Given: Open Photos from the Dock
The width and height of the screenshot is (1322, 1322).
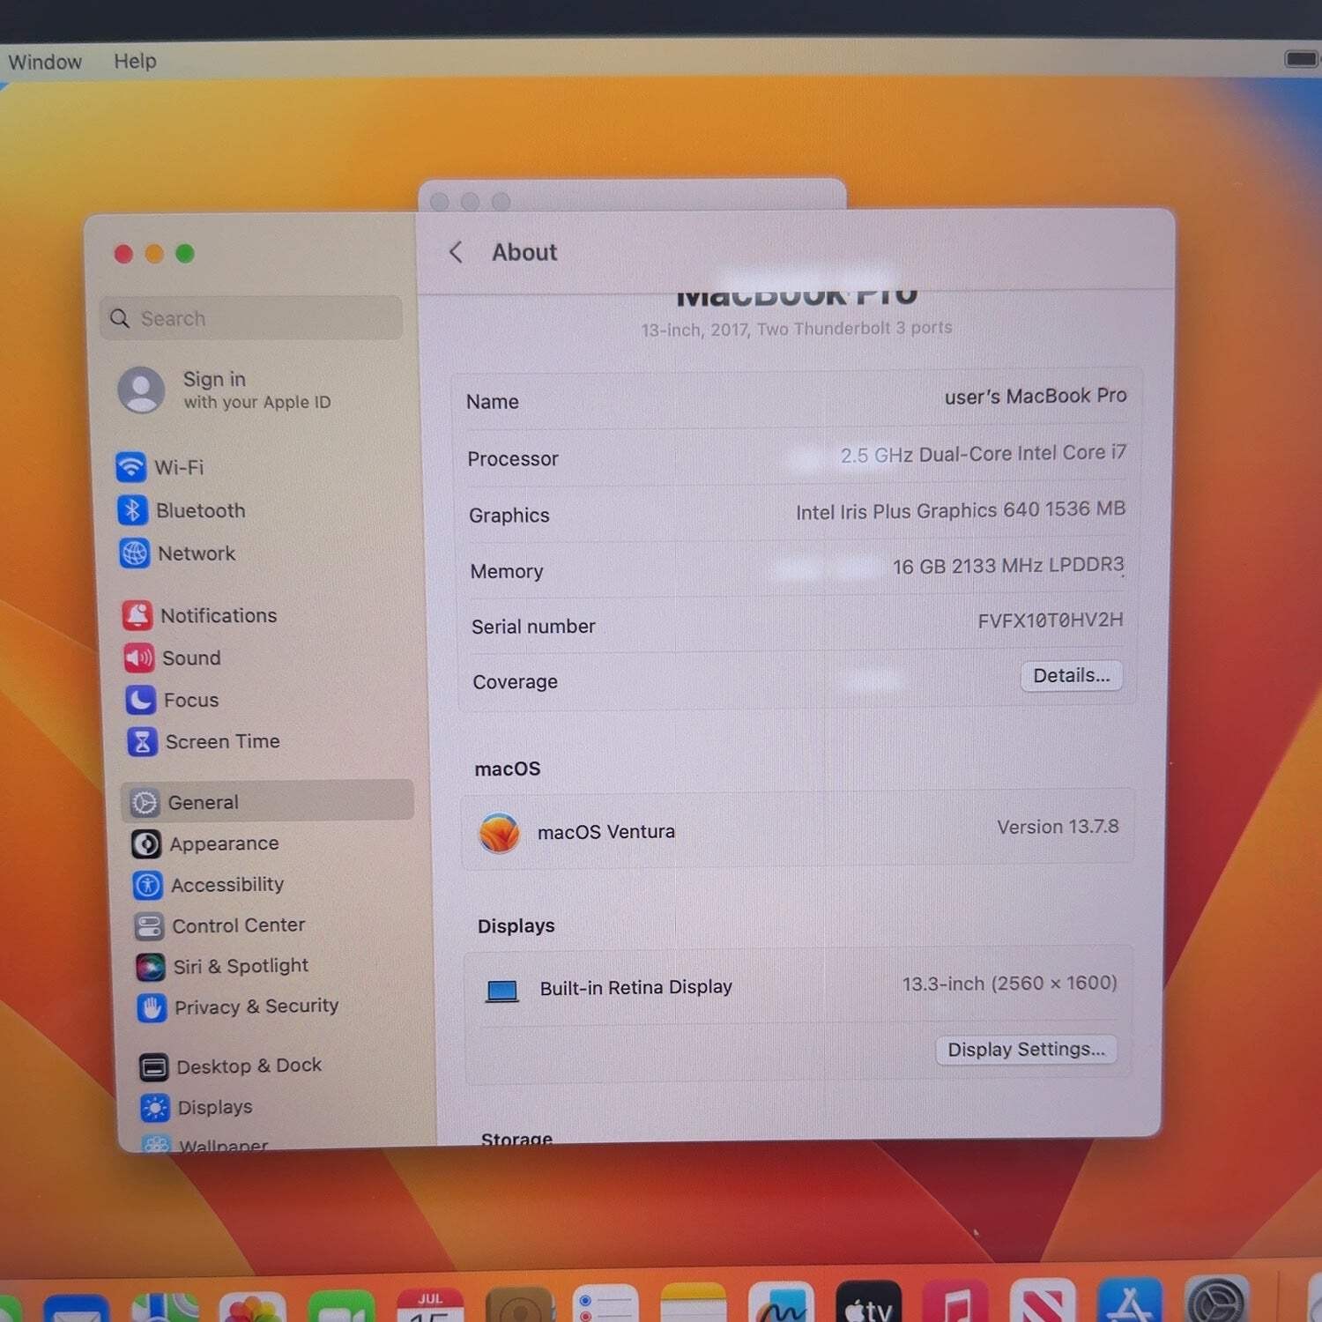Looking at the screenshot, I should click(252, 1307).
